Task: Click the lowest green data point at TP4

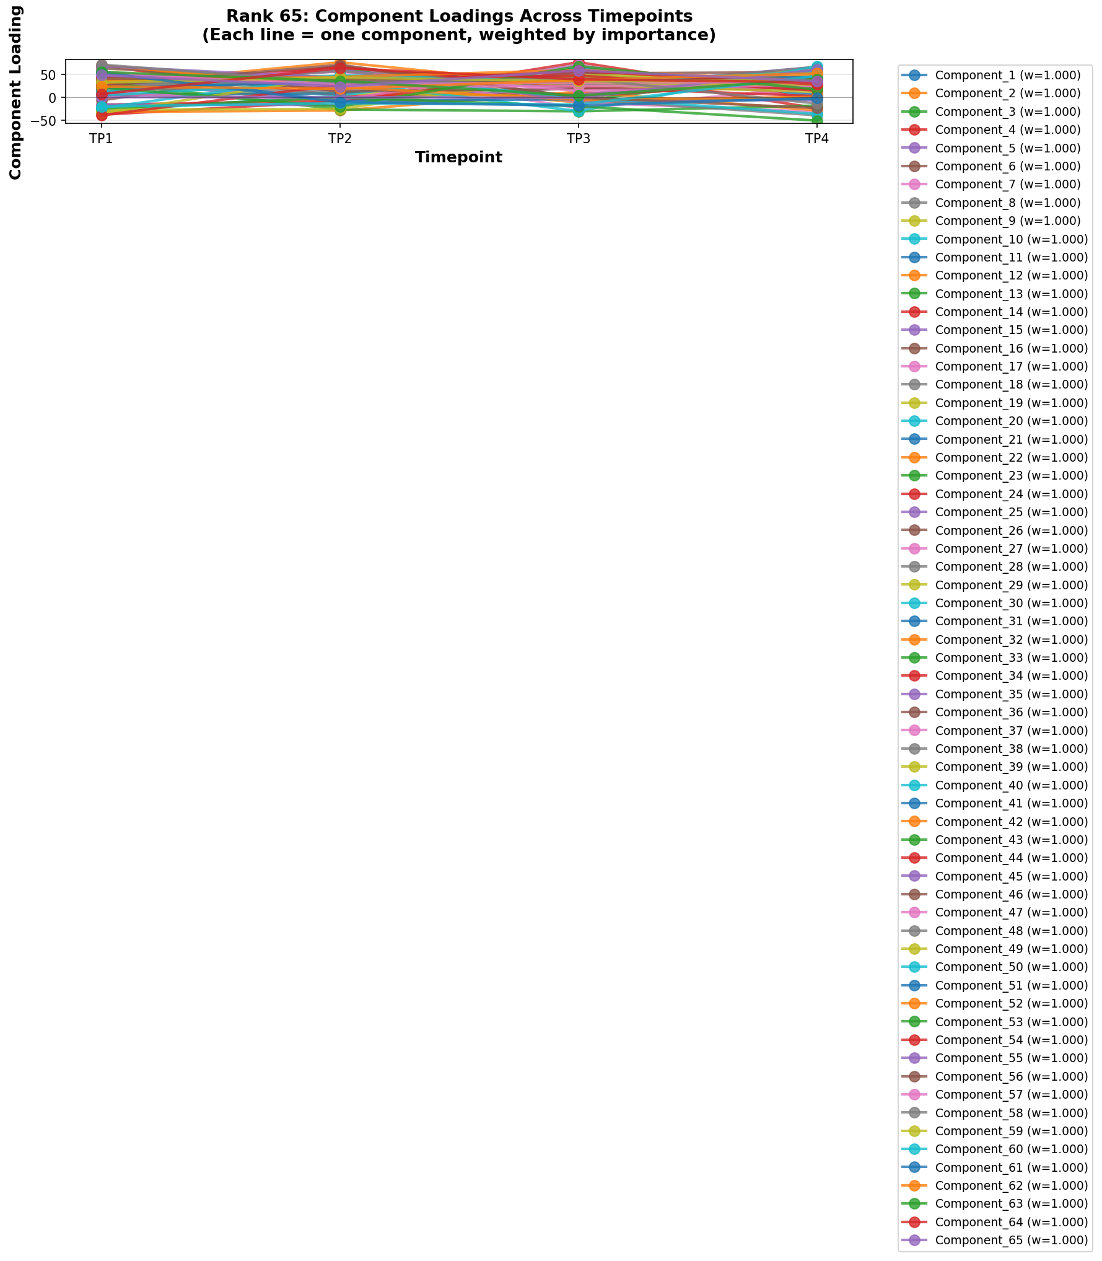Action: (817, 121)
